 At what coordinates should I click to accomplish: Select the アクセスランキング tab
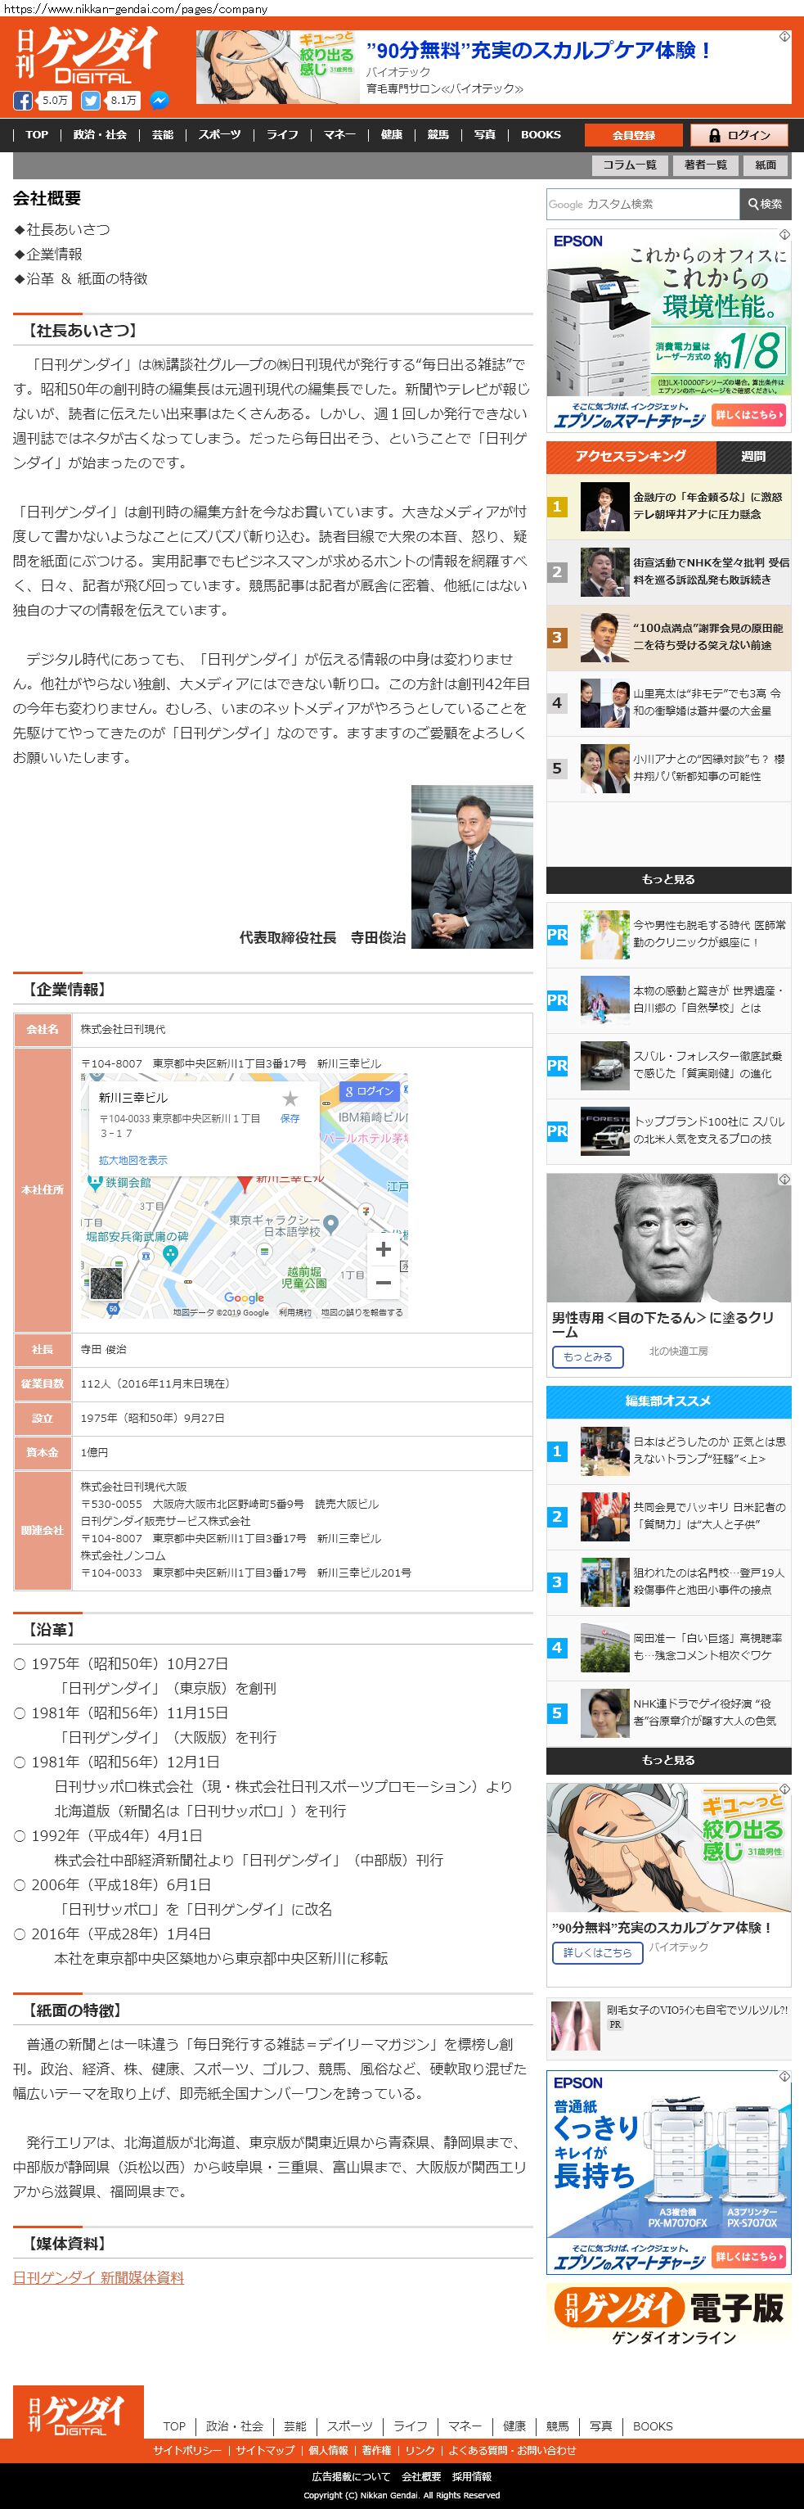[631, 456]
